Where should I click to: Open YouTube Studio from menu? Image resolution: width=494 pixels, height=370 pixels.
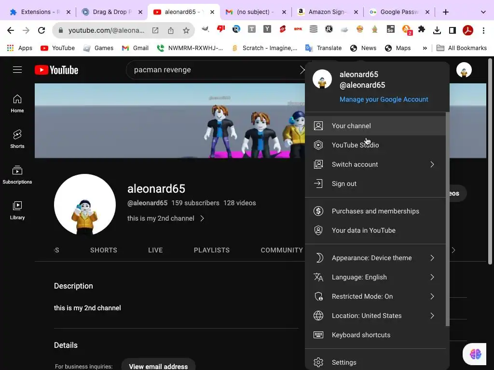tap(375, 145)
